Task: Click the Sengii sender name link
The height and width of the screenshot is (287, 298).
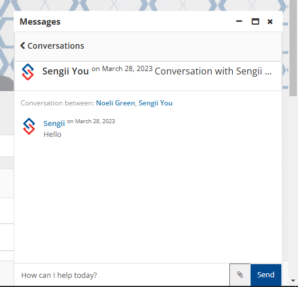Action: coord(54,123)
